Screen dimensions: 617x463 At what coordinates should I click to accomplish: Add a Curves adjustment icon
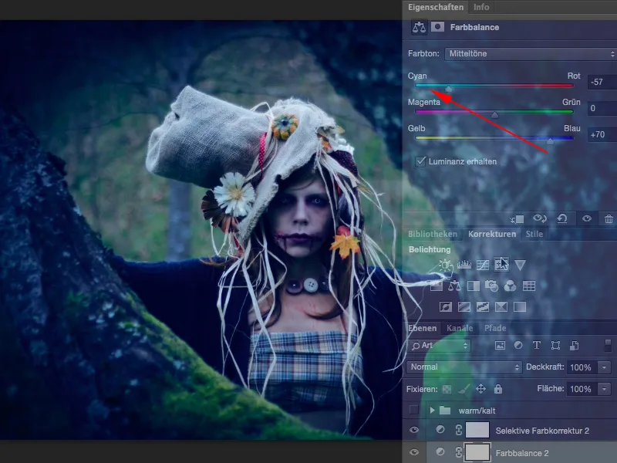(483, 265)
